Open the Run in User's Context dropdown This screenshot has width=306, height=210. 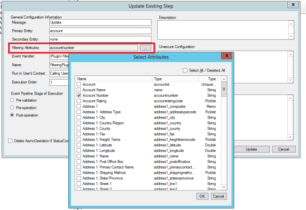[x=59, y=73]
